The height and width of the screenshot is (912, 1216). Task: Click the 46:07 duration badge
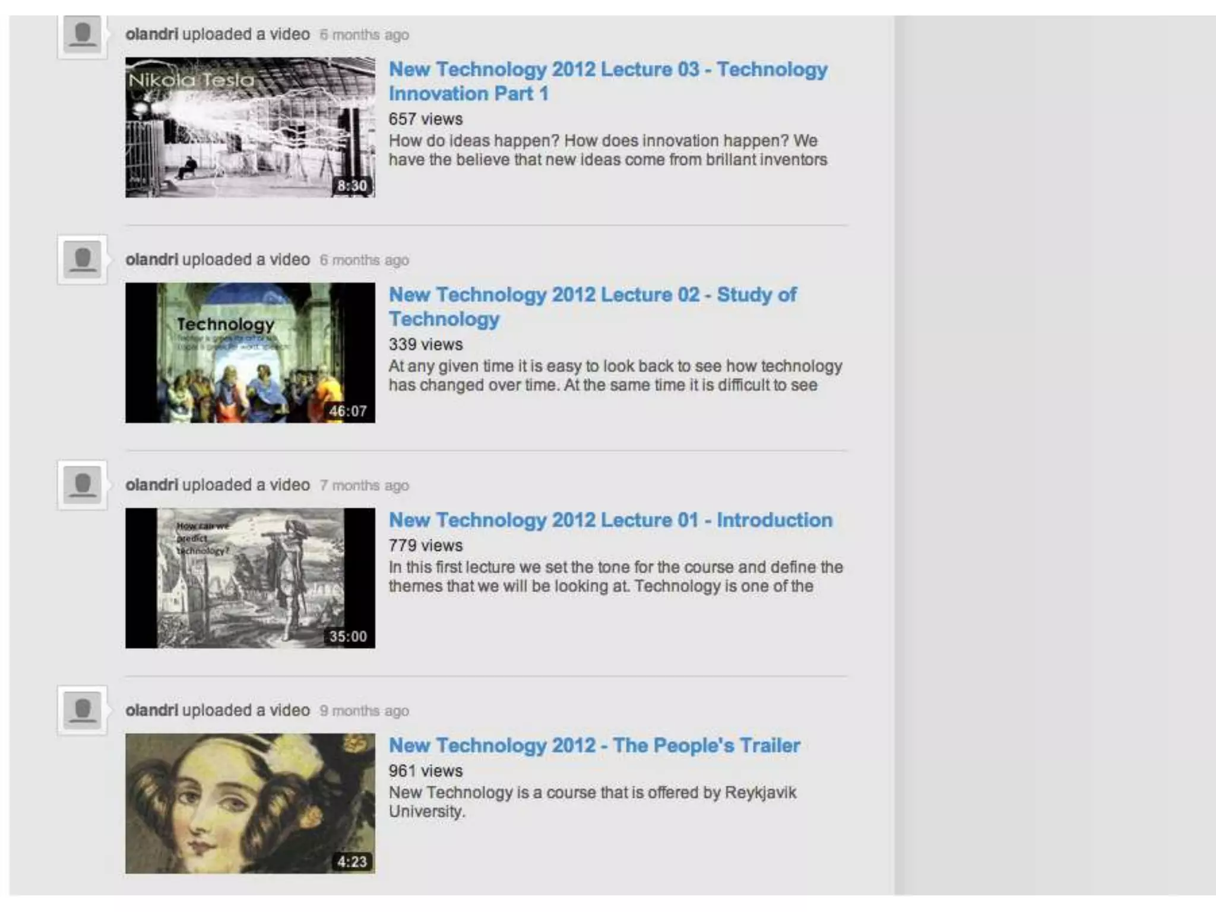(348, 411)
